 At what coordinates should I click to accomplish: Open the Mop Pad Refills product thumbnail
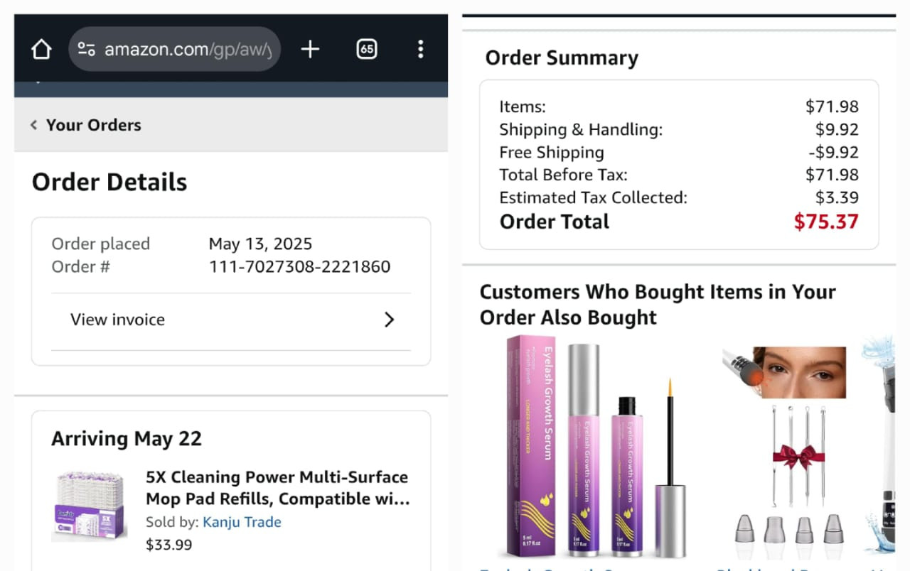pyautogui.click(x=89, y=506)
